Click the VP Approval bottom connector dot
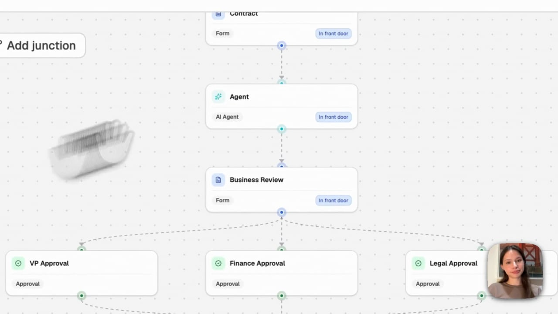The image size is (558, 314). [82, 296]
